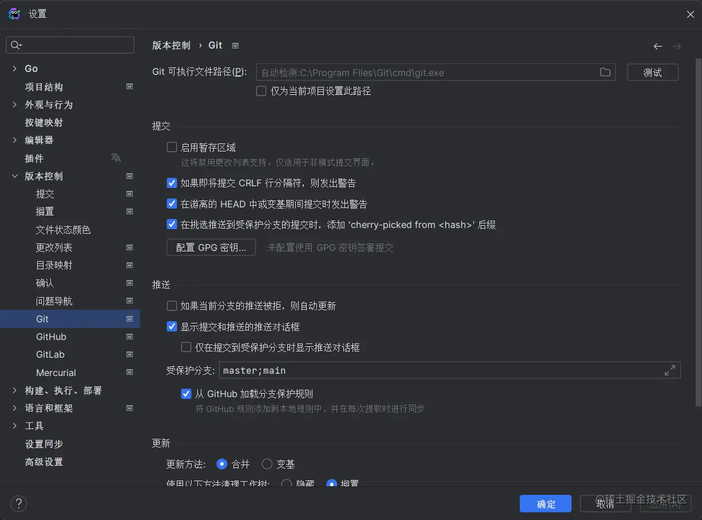The width and height of the screenshot is (702, 520).
Task: Click the 测试 button to test Git path
Action: tap(652, 72)
